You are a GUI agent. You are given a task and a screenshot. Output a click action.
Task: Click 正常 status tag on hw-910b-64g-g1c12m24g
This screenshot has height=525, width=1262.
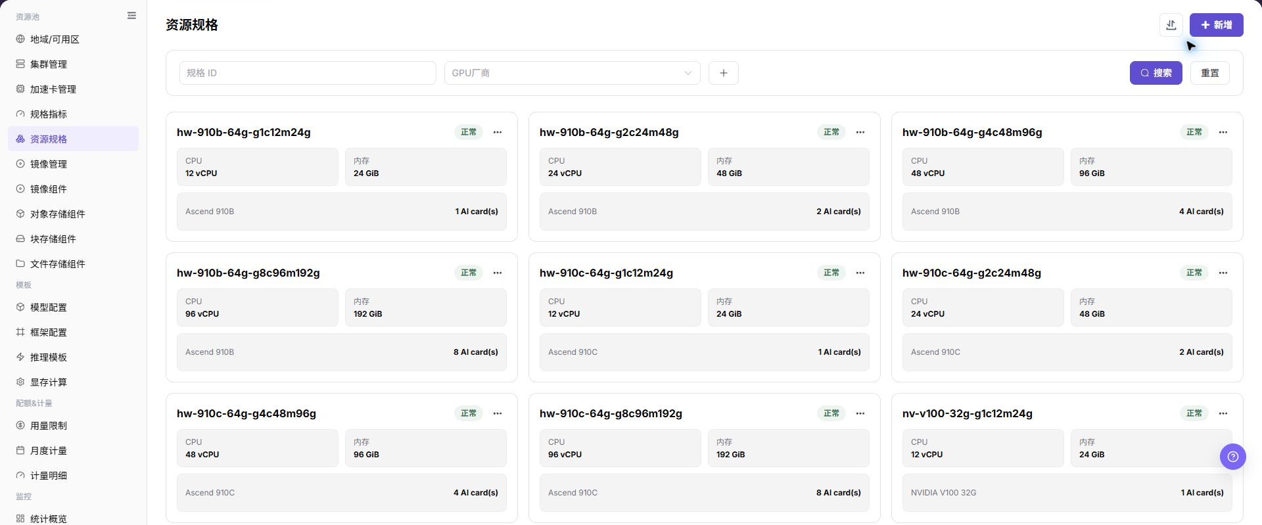(x=469, y=132)
